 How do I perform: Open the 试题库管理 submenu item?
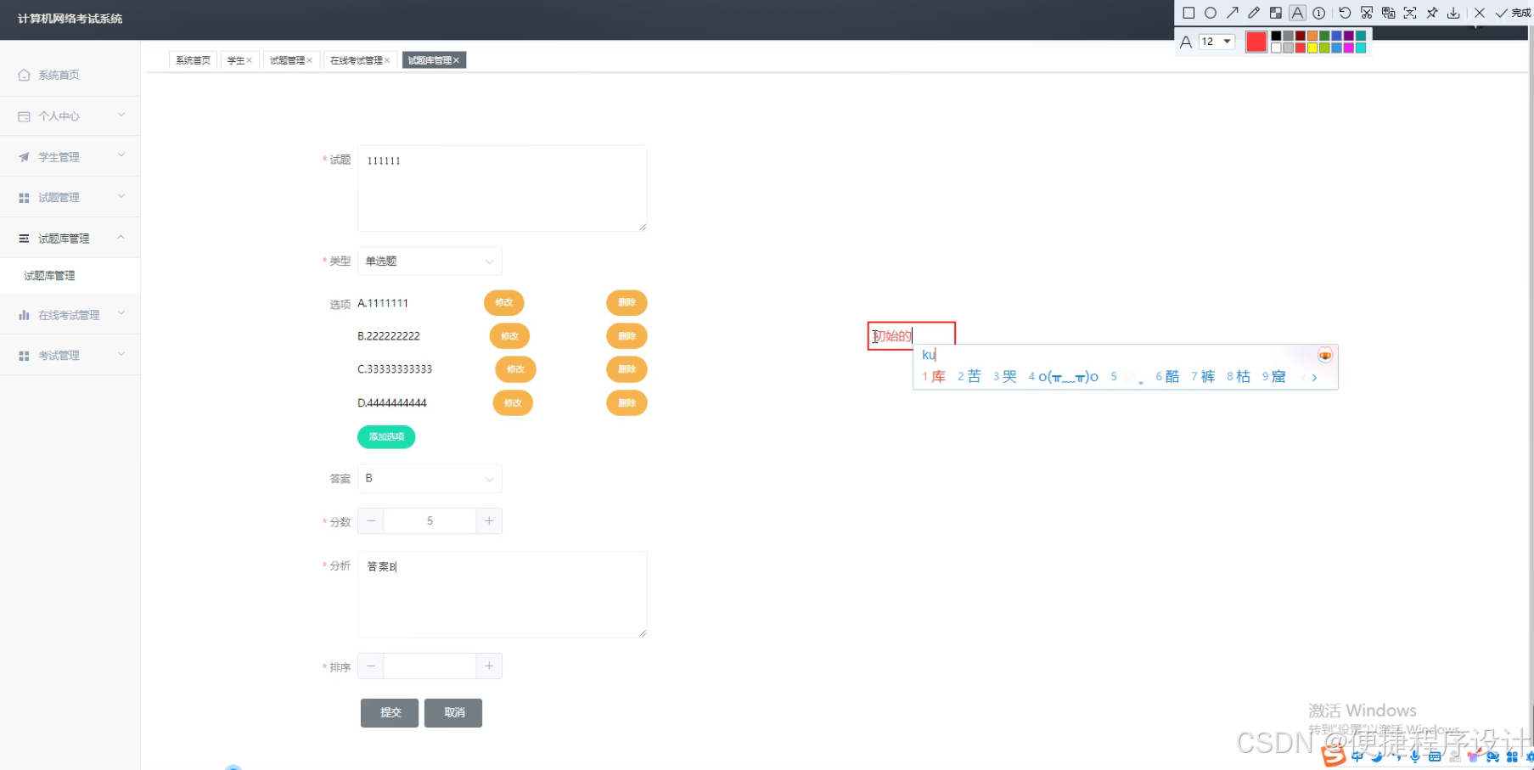click(x=70, y=276)
